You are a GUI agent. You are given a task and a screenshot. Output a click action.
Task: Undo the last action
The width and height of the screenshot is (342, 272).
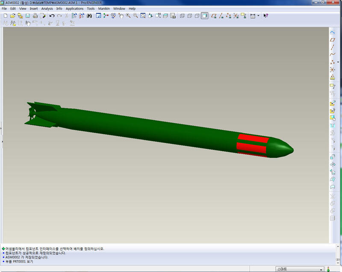pyautogui.click(x=52, y=16)
